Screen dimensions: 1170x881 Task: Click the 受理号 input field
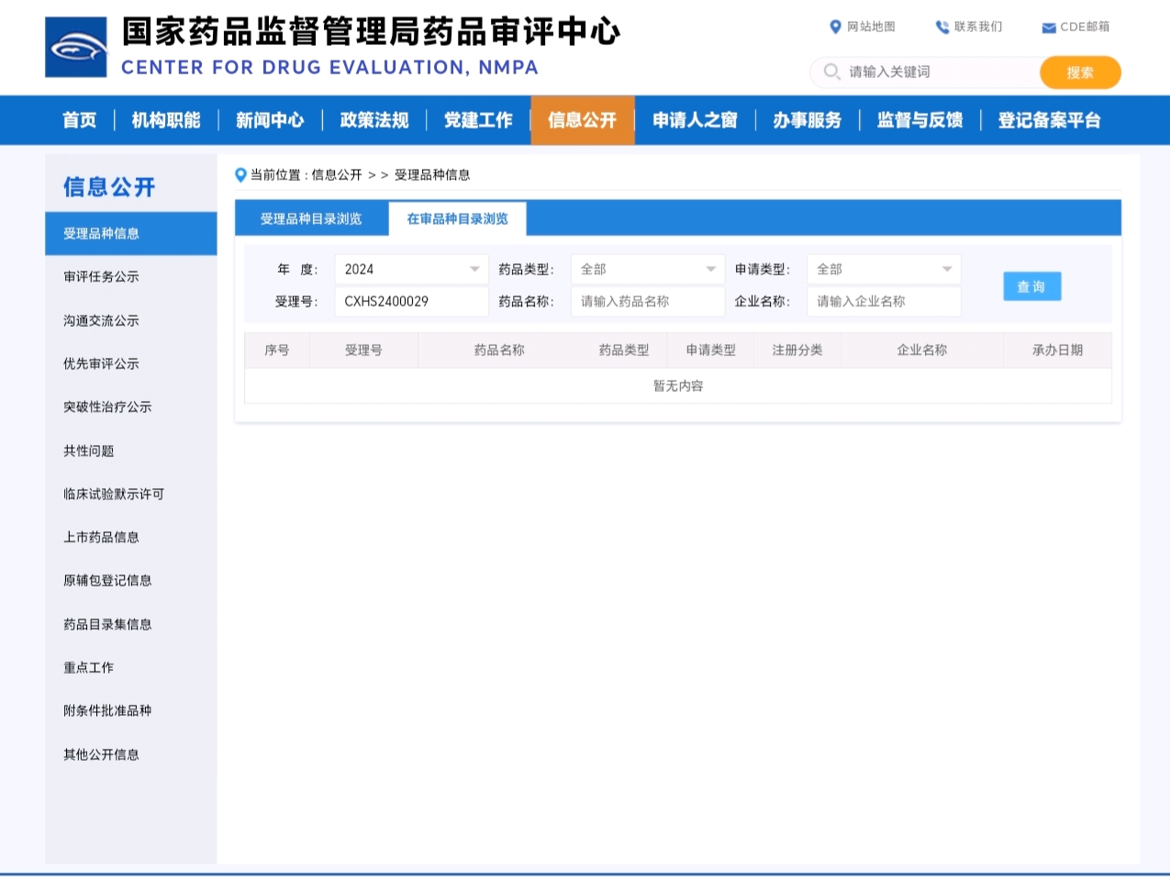click(411, 301)
